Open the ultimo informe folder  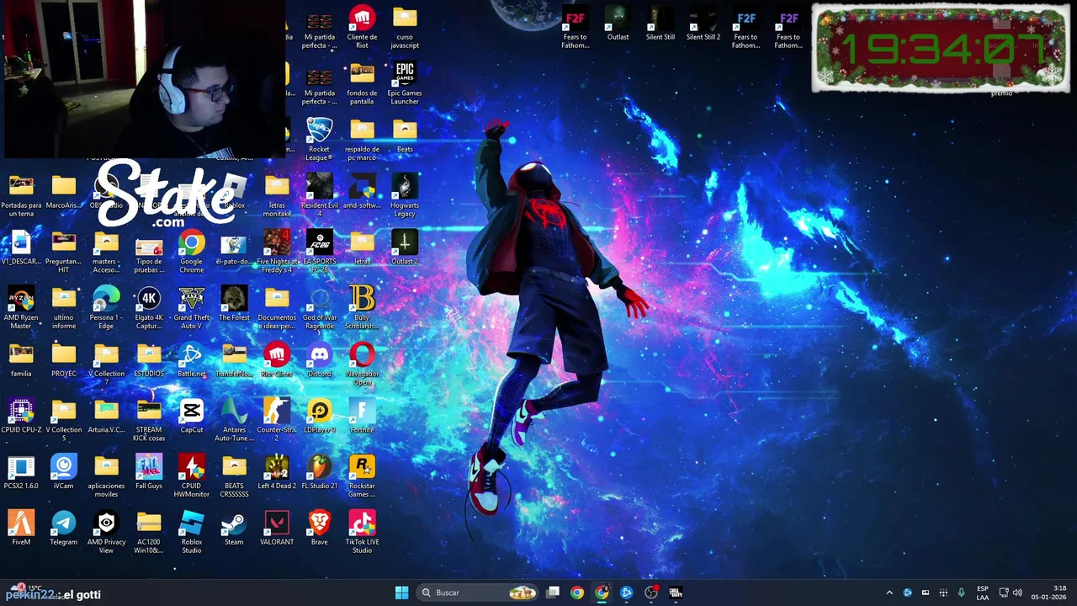point(63,299)
